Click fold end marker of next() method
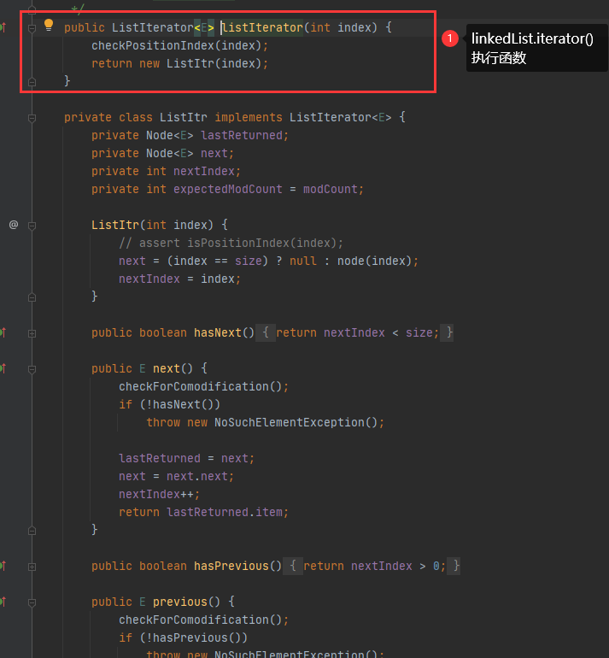Screen dimensions: 609x658 click(x=32, y=531)
